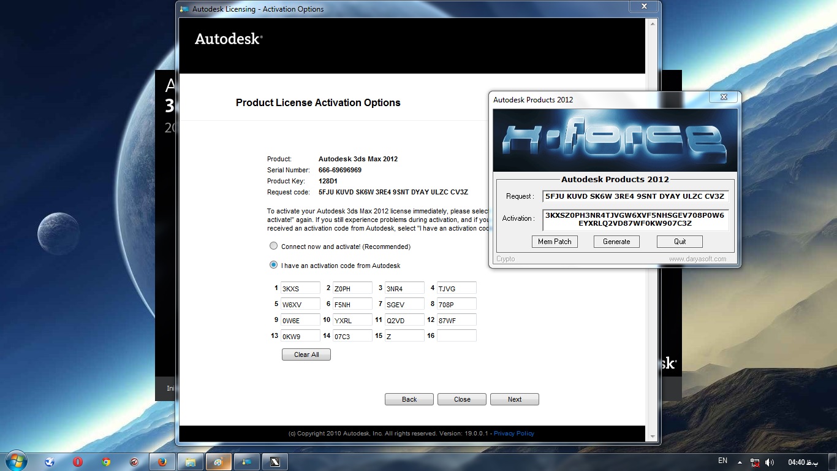Click the Back button

(x=409, y=399)
